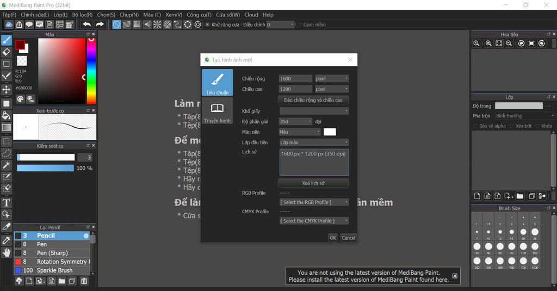557x291 pixels.
Task: Enable crisscross grid snap
Action: point(137,24)
